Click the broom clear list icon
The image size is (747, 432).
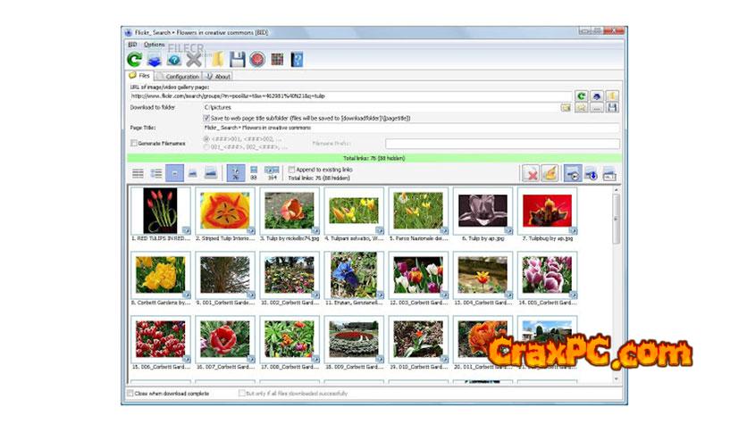tap(550, 174)
